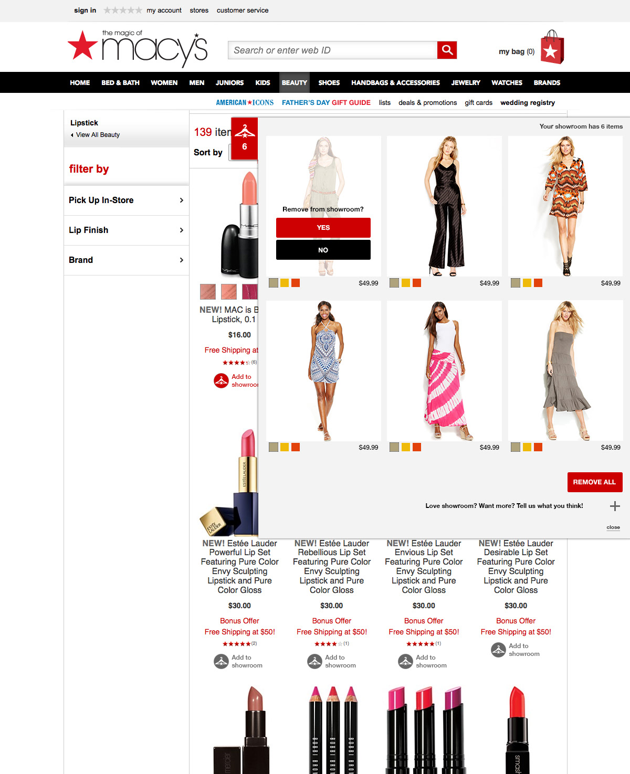The image size is (630, 774).
Task: Open the SHOES menu
Action: [329, 82]
